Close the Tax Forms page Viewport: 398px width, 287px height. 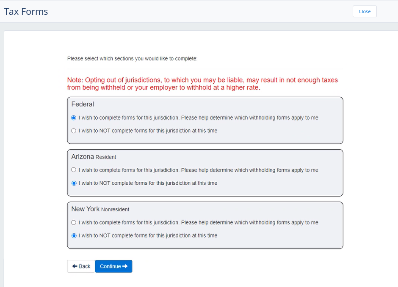tap(365, 11)
